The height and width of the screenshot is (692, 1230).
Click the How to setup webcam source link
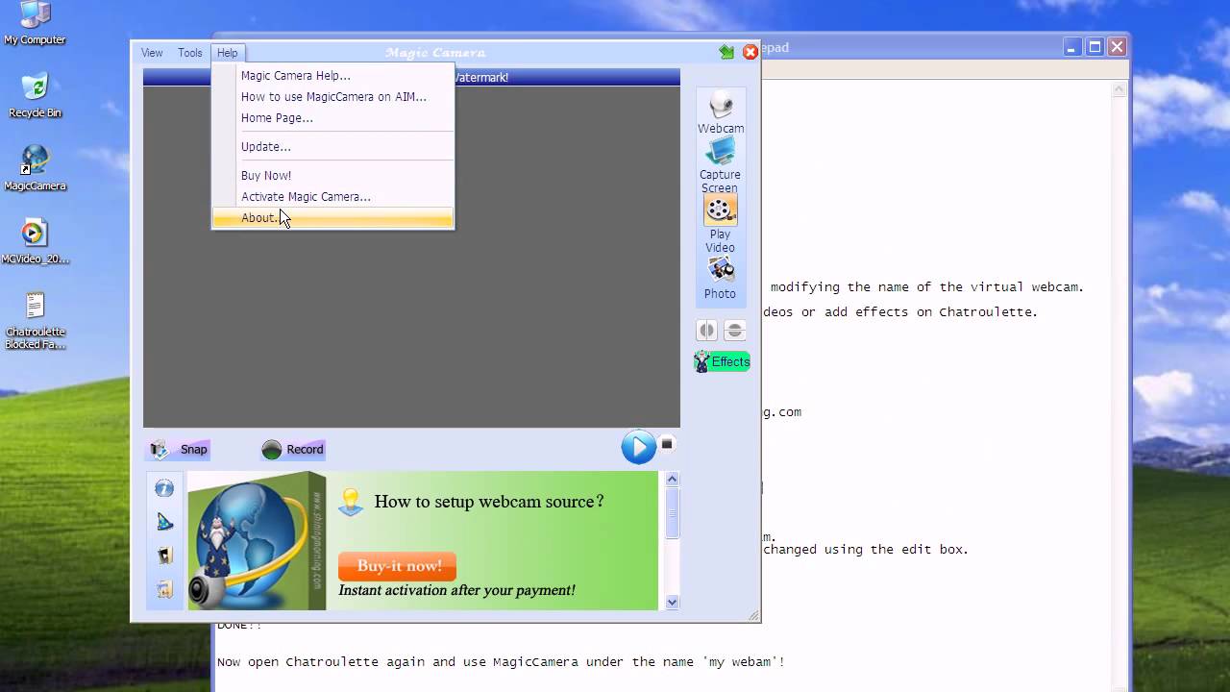[489, 501]
